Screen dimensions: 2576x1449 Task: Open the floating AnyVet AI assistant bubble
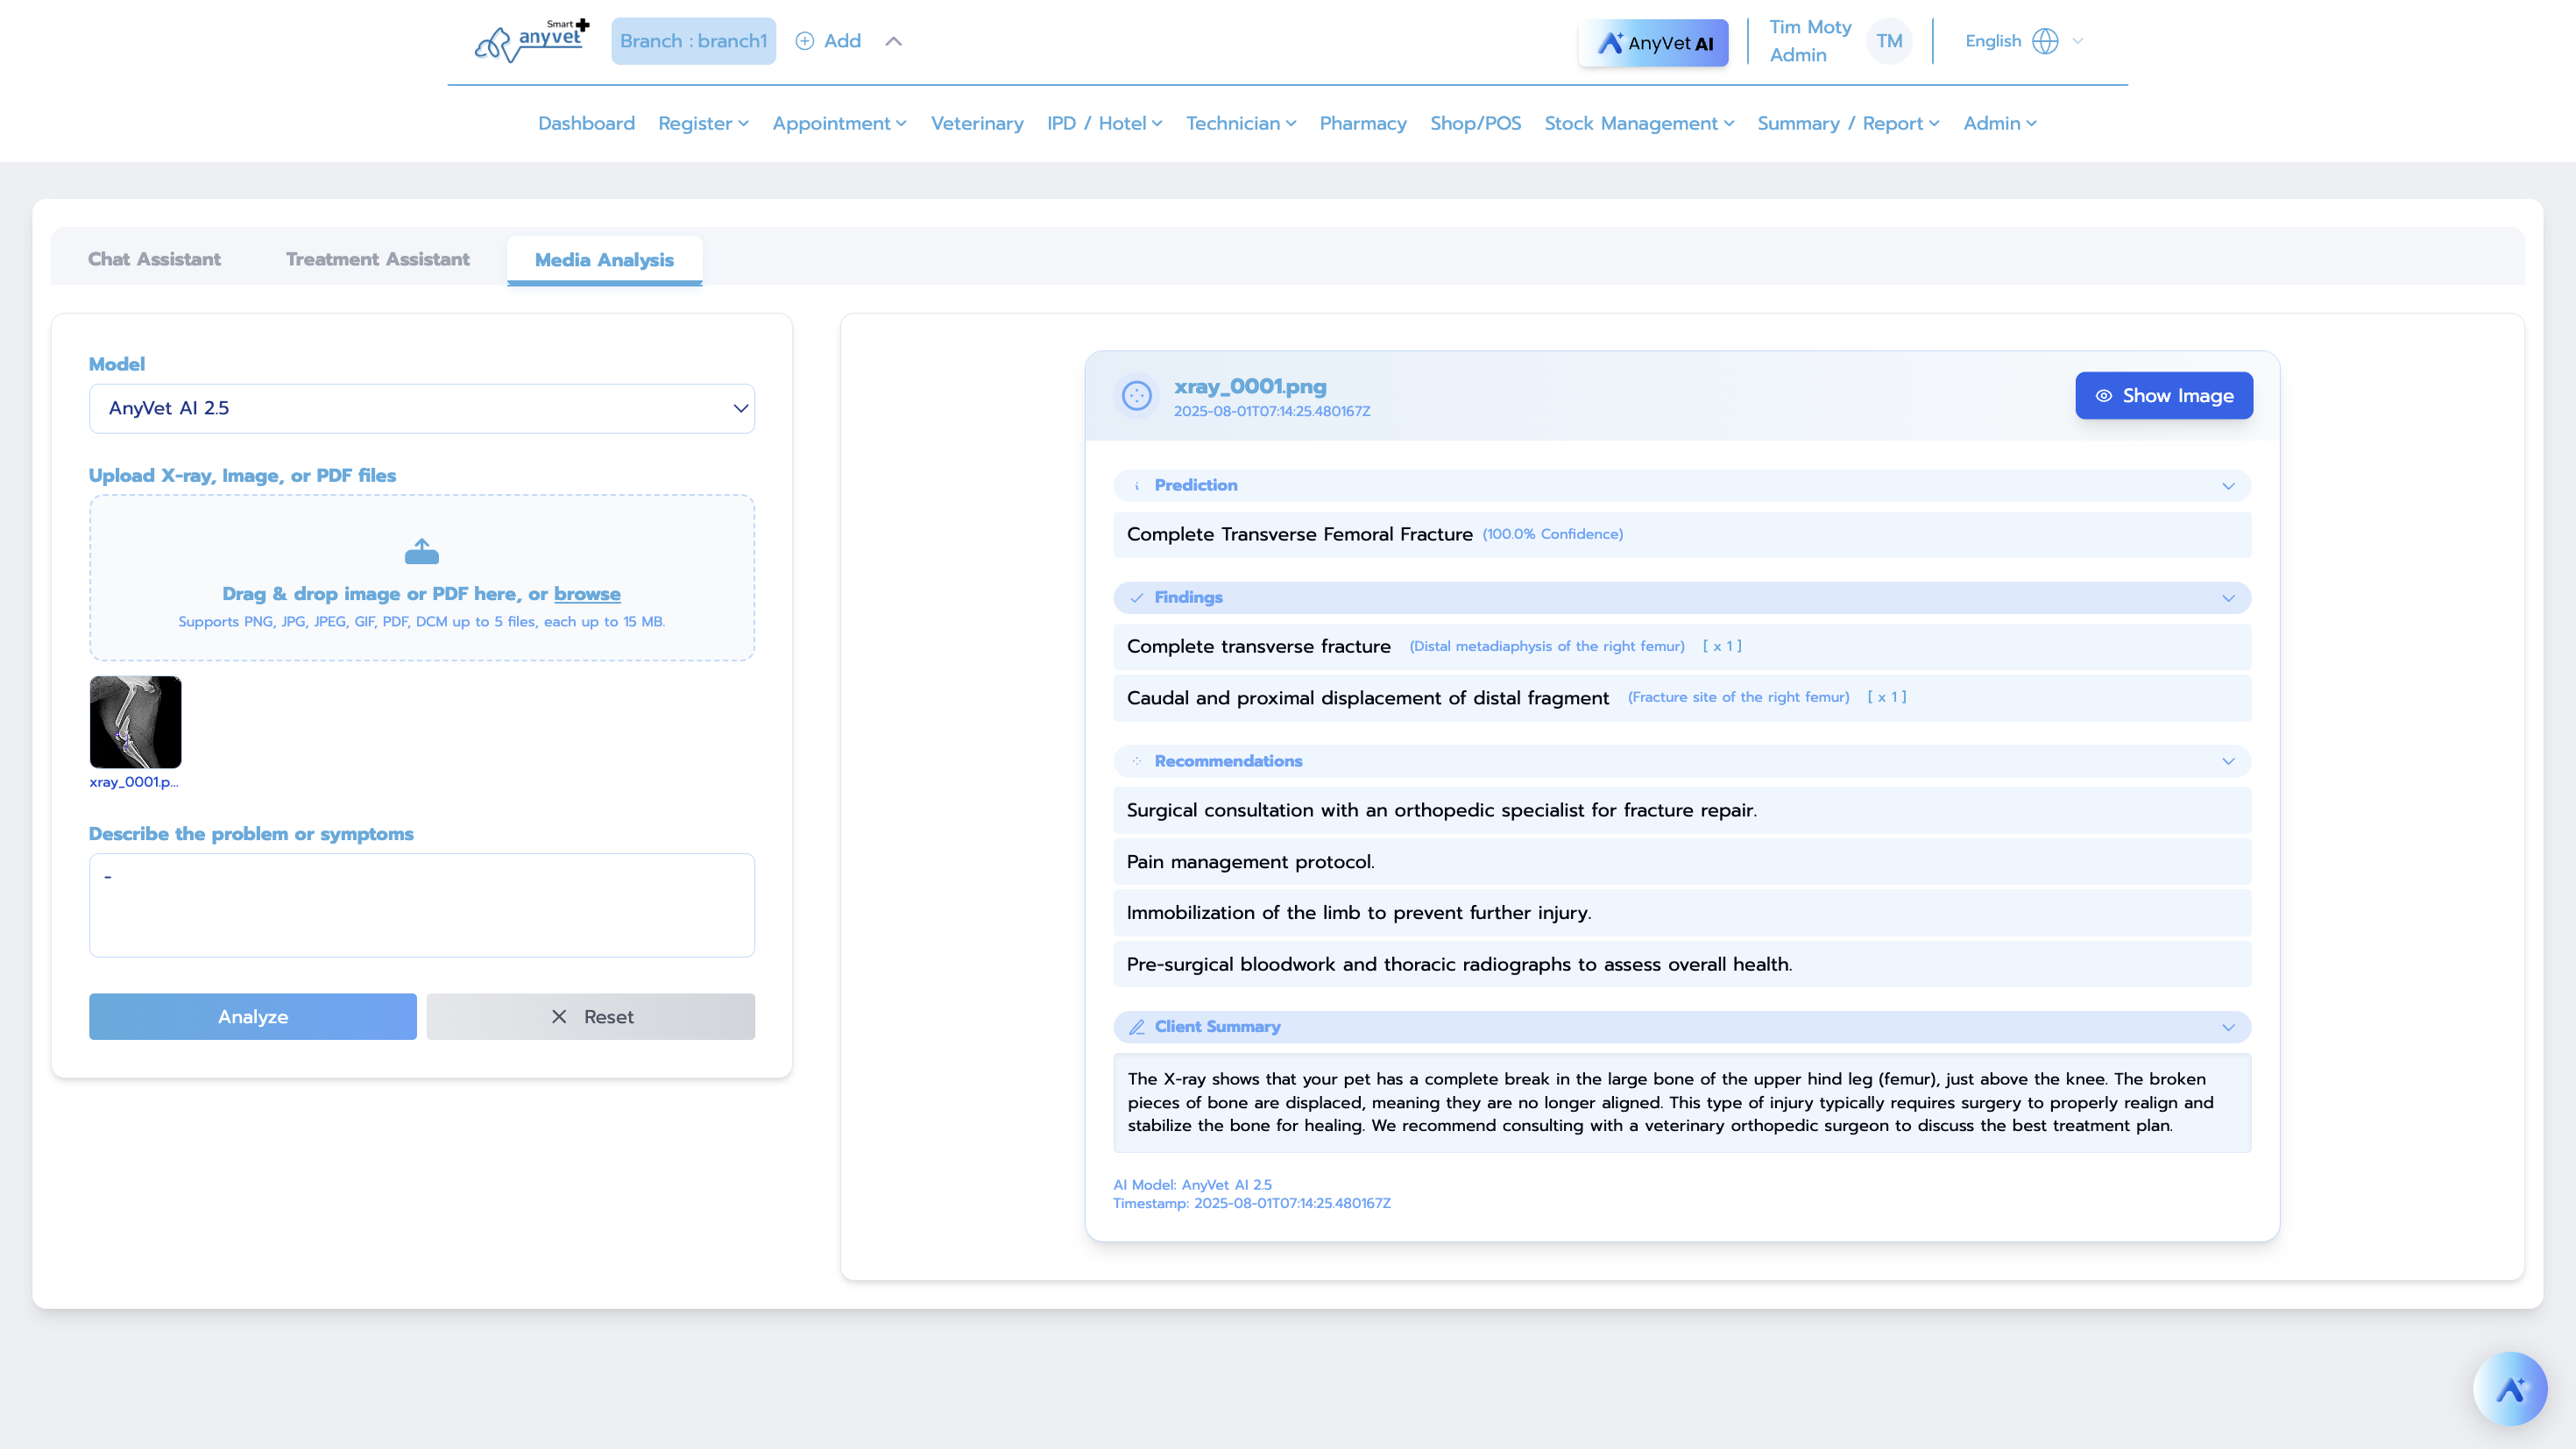pos(2511,1388)
